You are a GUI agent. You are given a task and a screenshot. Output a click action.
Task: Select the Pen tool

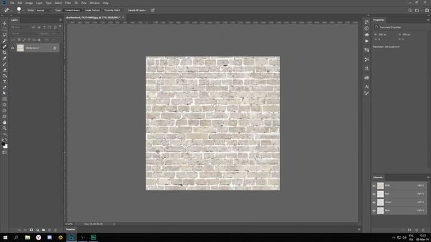click(x=5, y=87)
